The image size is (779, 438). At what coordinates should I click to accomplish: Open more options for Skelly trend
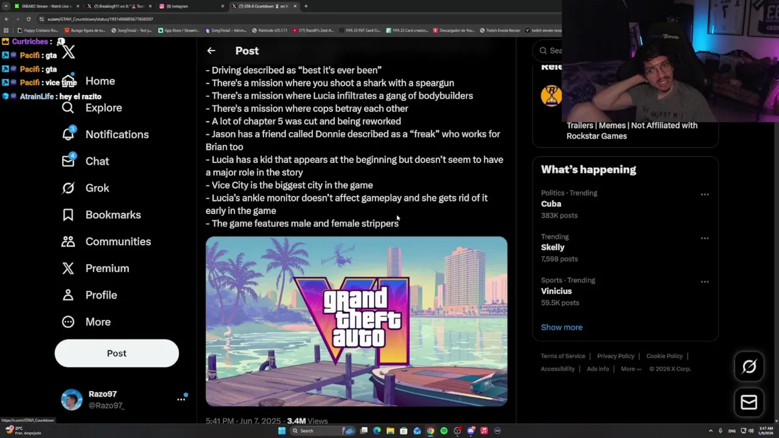[x=705, y=238]
